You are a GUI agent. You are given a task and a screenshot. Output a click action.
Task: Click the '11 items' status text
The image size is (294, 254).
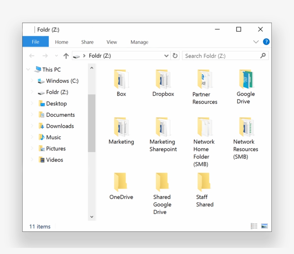[x=40, y=227]
